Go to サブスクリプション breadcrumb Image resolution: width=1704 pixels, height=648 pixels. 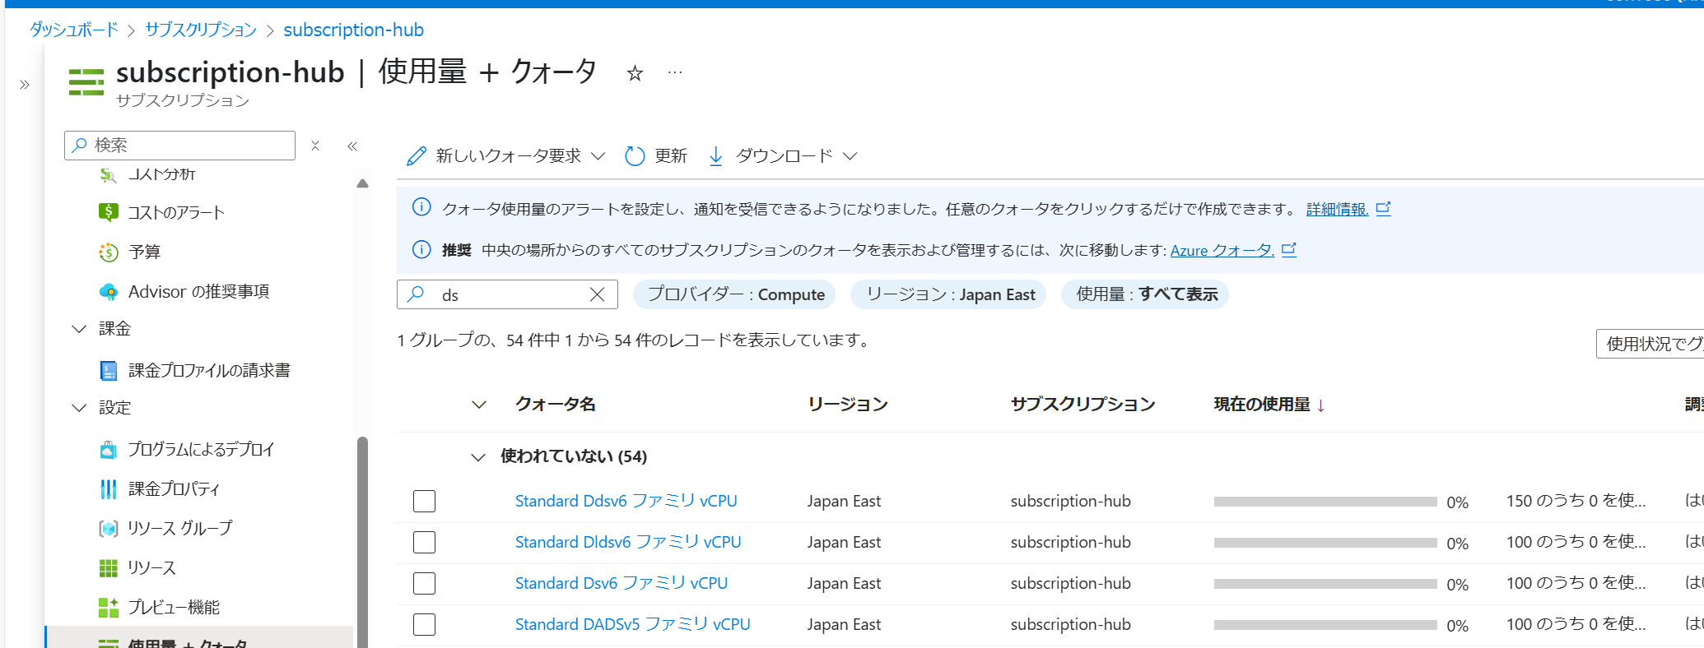pyautogui.click(x=201, y=30)
